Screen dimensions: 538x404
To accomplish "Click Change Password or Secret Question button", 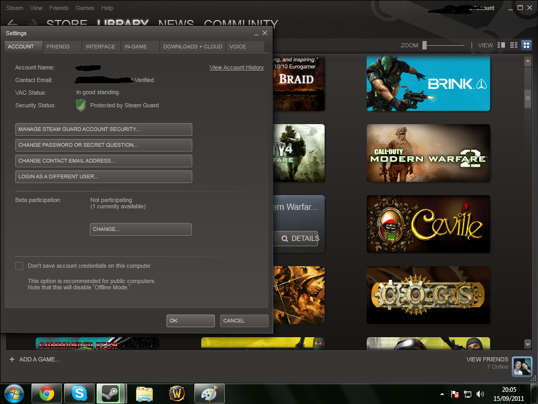I will click(104, 145).
